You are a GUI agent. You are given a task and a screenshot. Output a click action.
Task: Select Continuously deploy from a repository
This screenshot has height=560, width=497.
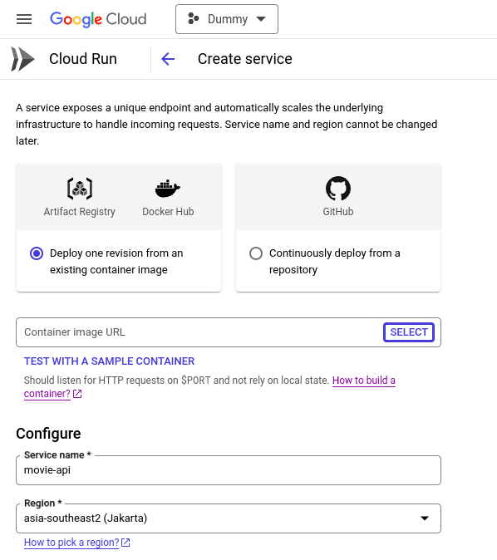[256, 253]
